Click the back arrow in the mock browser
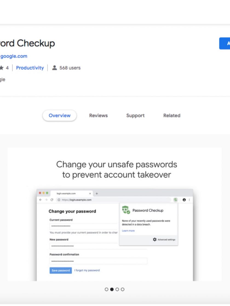This screenshot has width=230, height=306. point(41,200)
